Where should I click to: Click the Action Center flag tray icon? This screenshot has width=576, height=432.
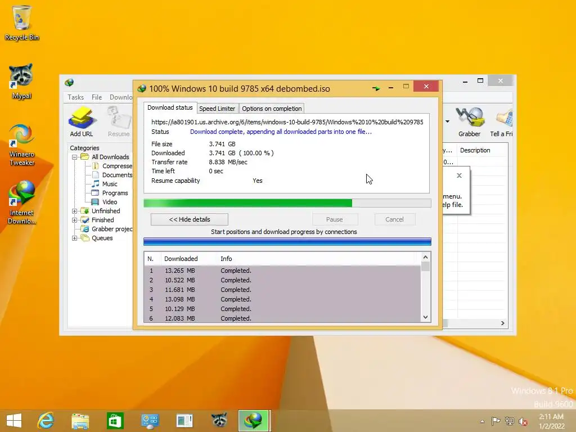(496, 421)
